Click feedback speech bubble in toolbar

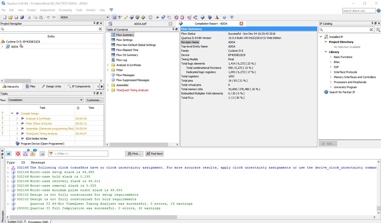click(x=232, y=17)
